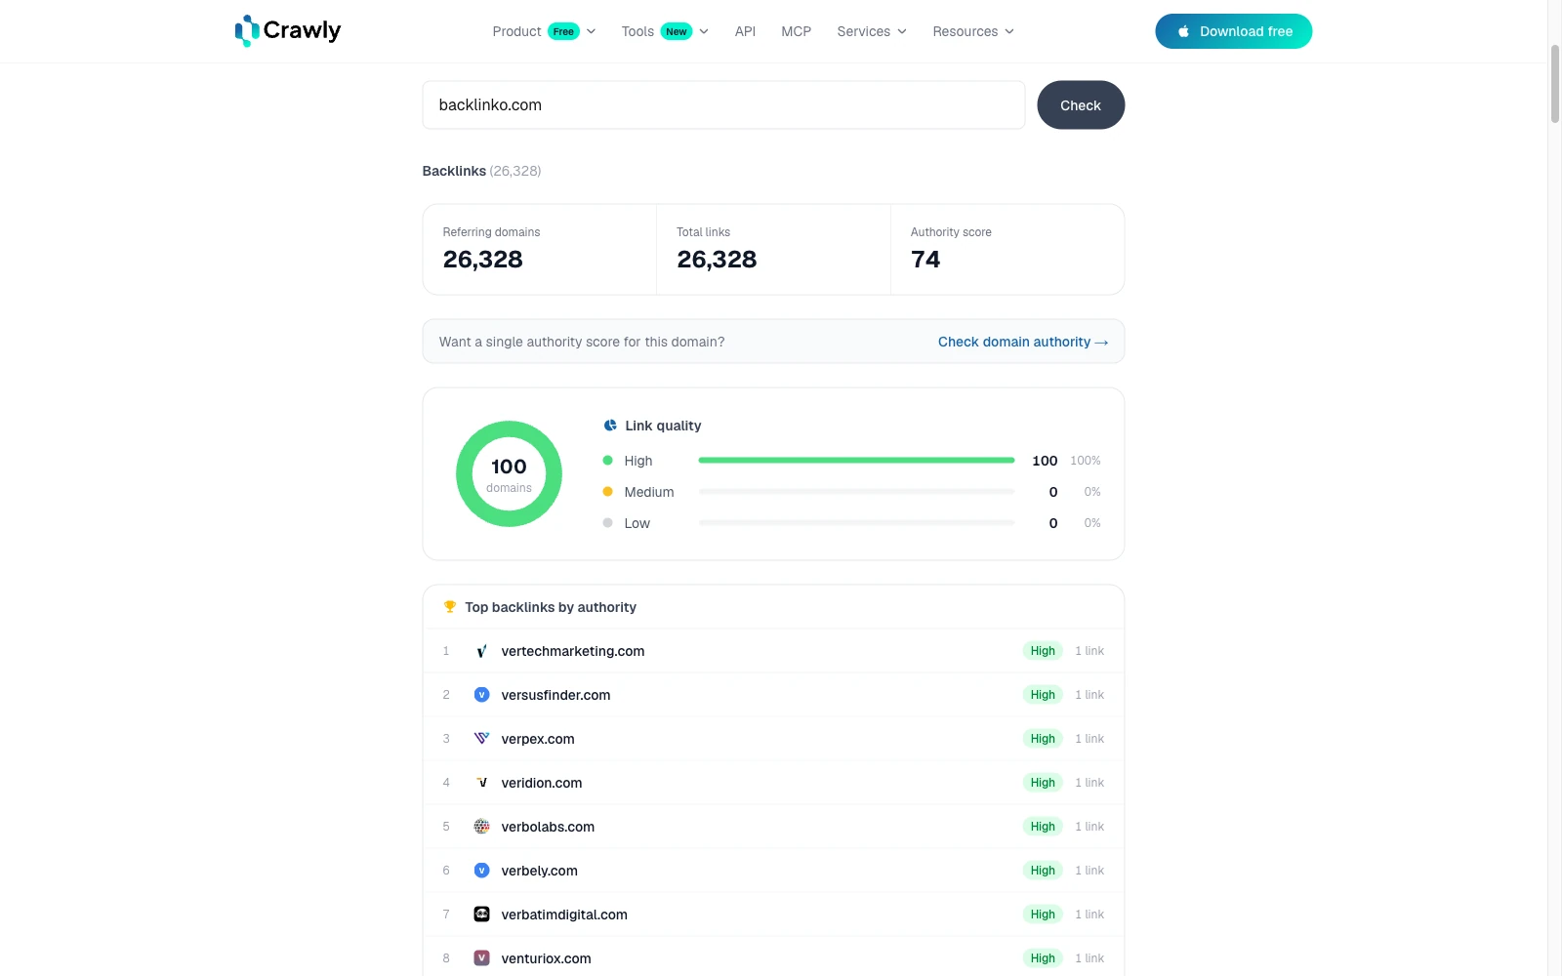Click the Check button
This screenshot has width=1562, height=976.
point(1081,105)
